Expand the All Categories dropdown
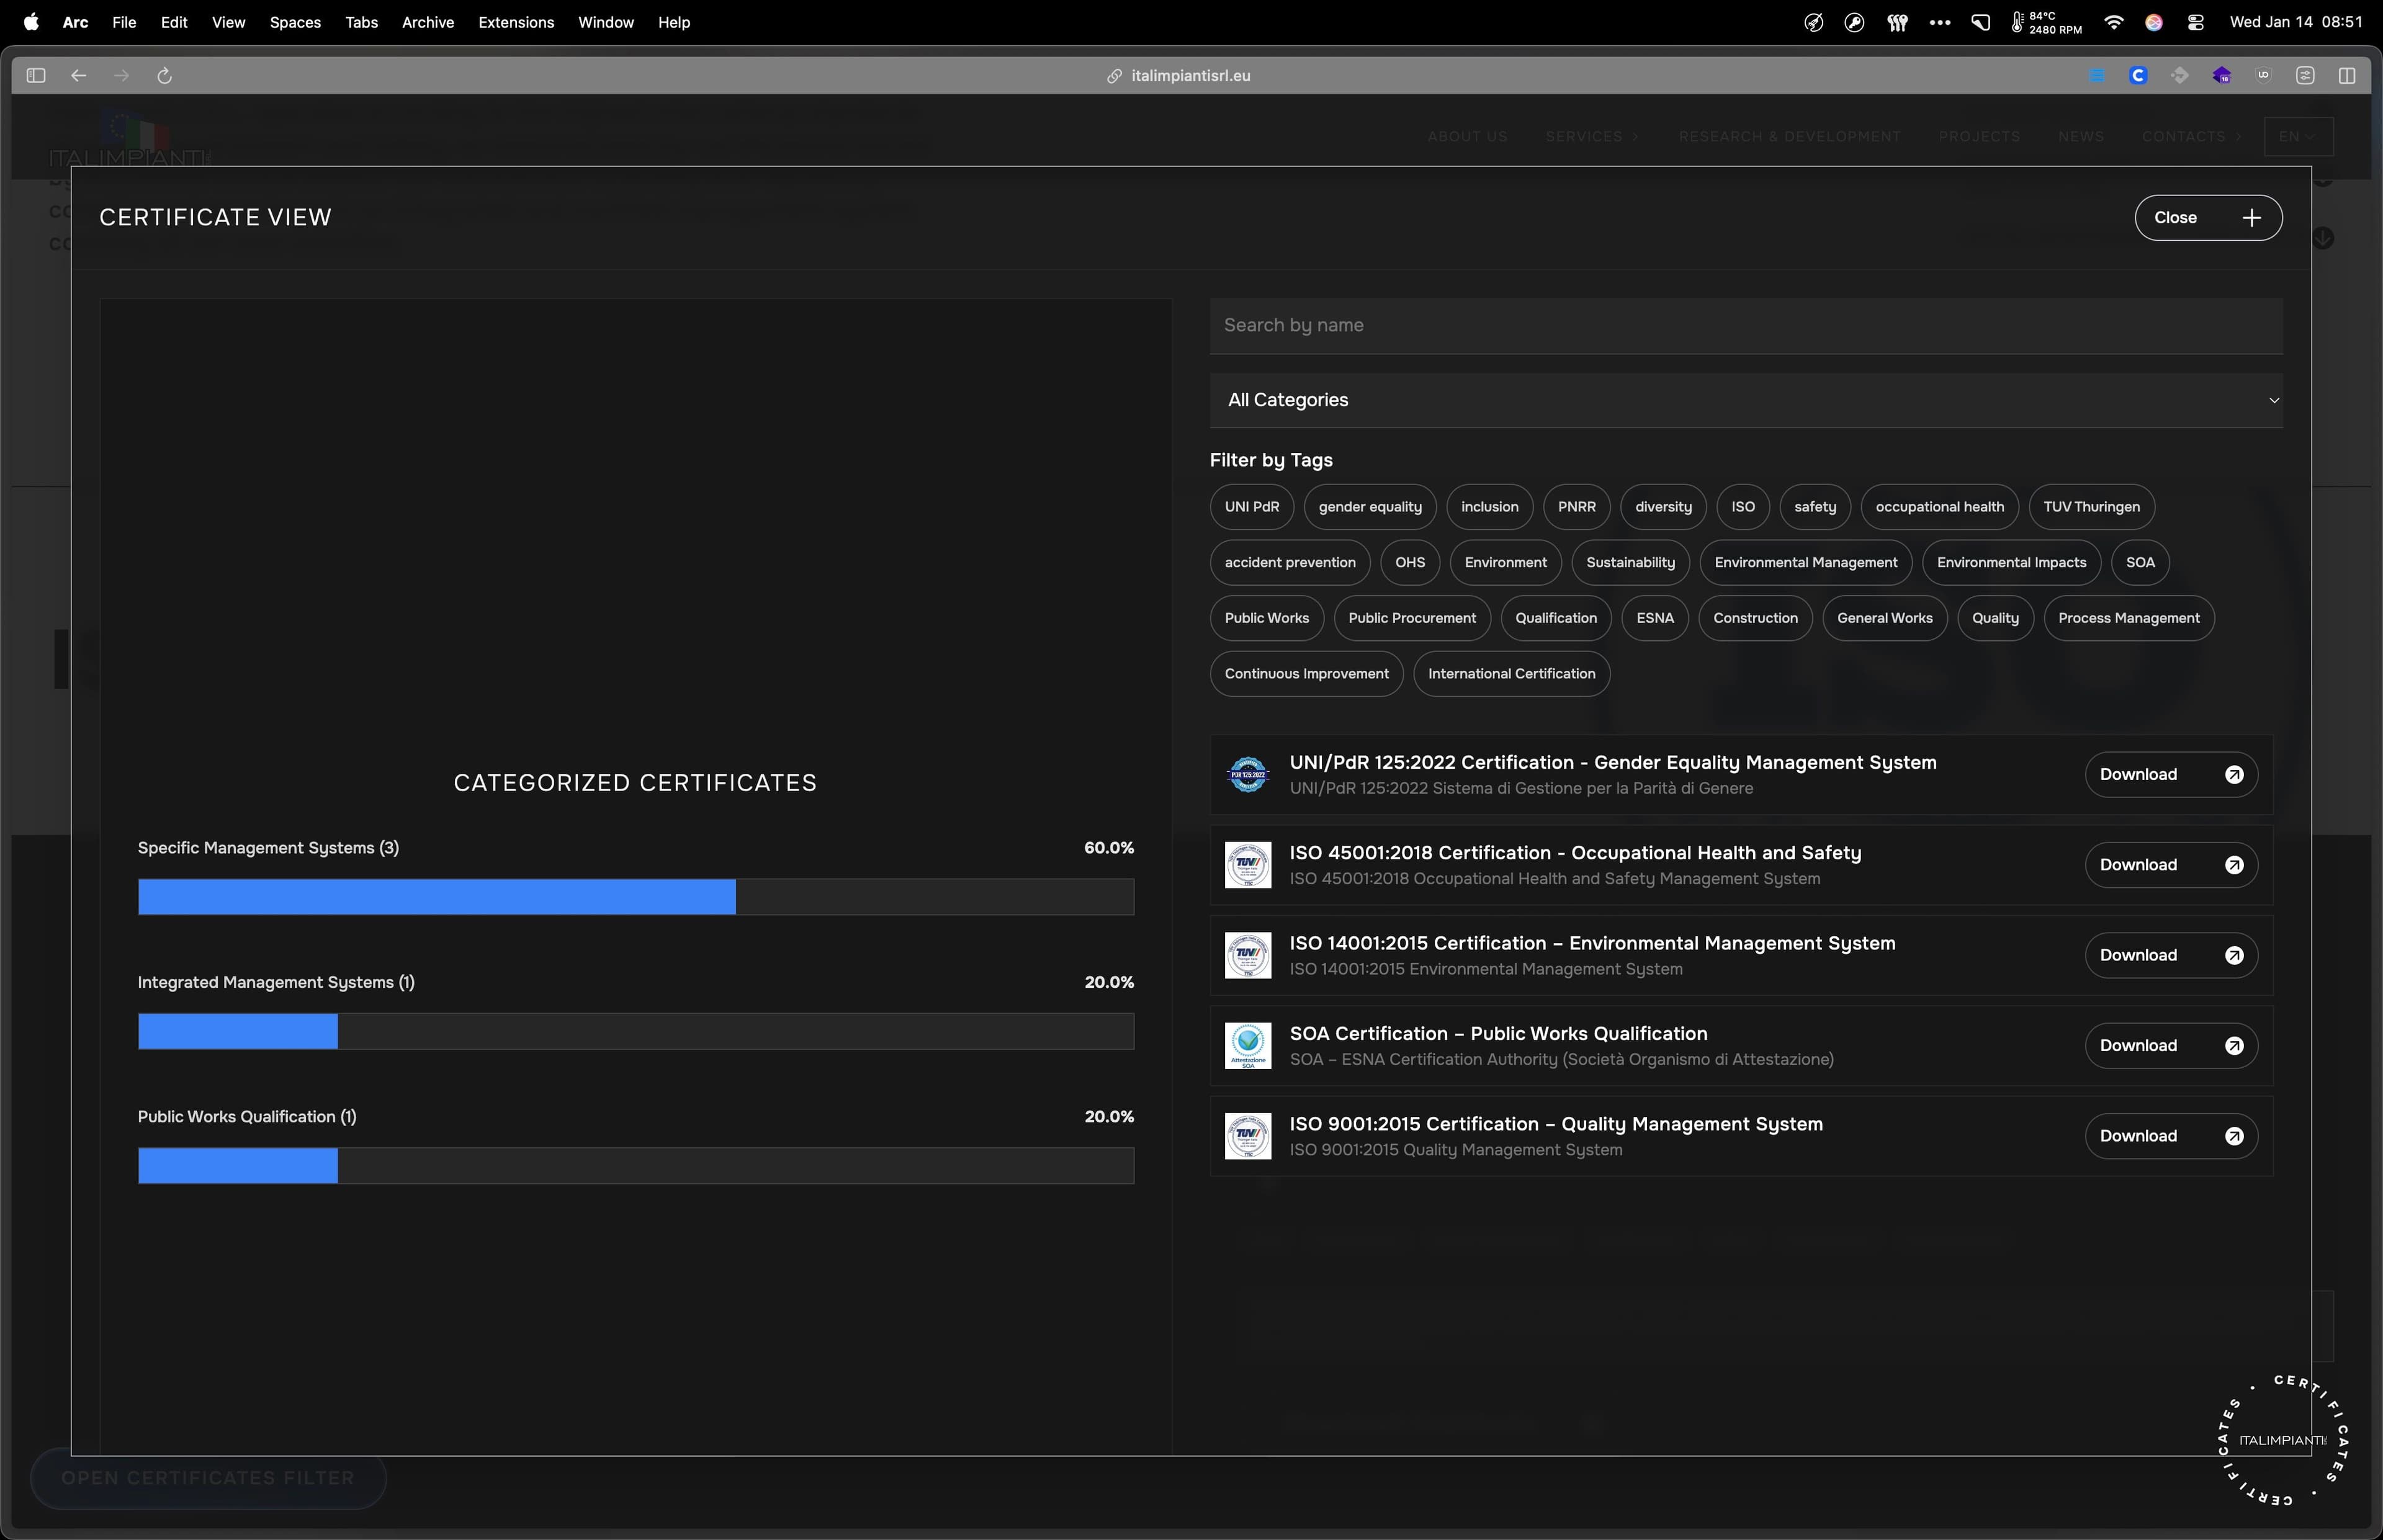The height and width of the screenshot is (1540, 2383). 1745,400
